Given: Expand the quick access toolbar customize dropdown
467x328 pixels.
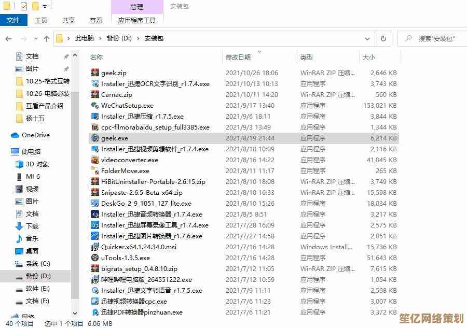Looking at the screenshot, I should pos(45,7).
